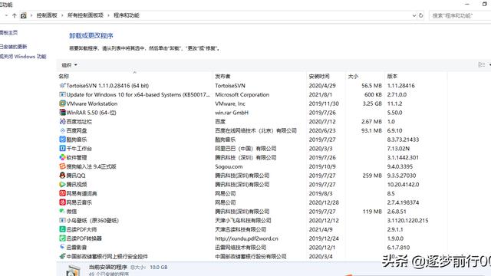The image size is (491, 276).
Task: Click install date 2021/4/9 cell
Action: 321,229
